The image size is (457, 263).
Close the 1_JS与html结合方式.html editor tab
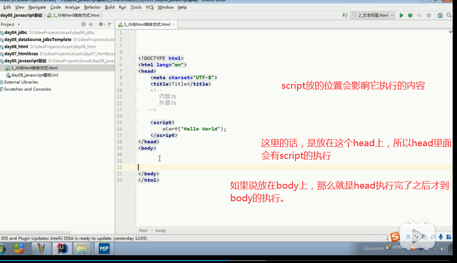pyautogui.click(x=174, y=25)
